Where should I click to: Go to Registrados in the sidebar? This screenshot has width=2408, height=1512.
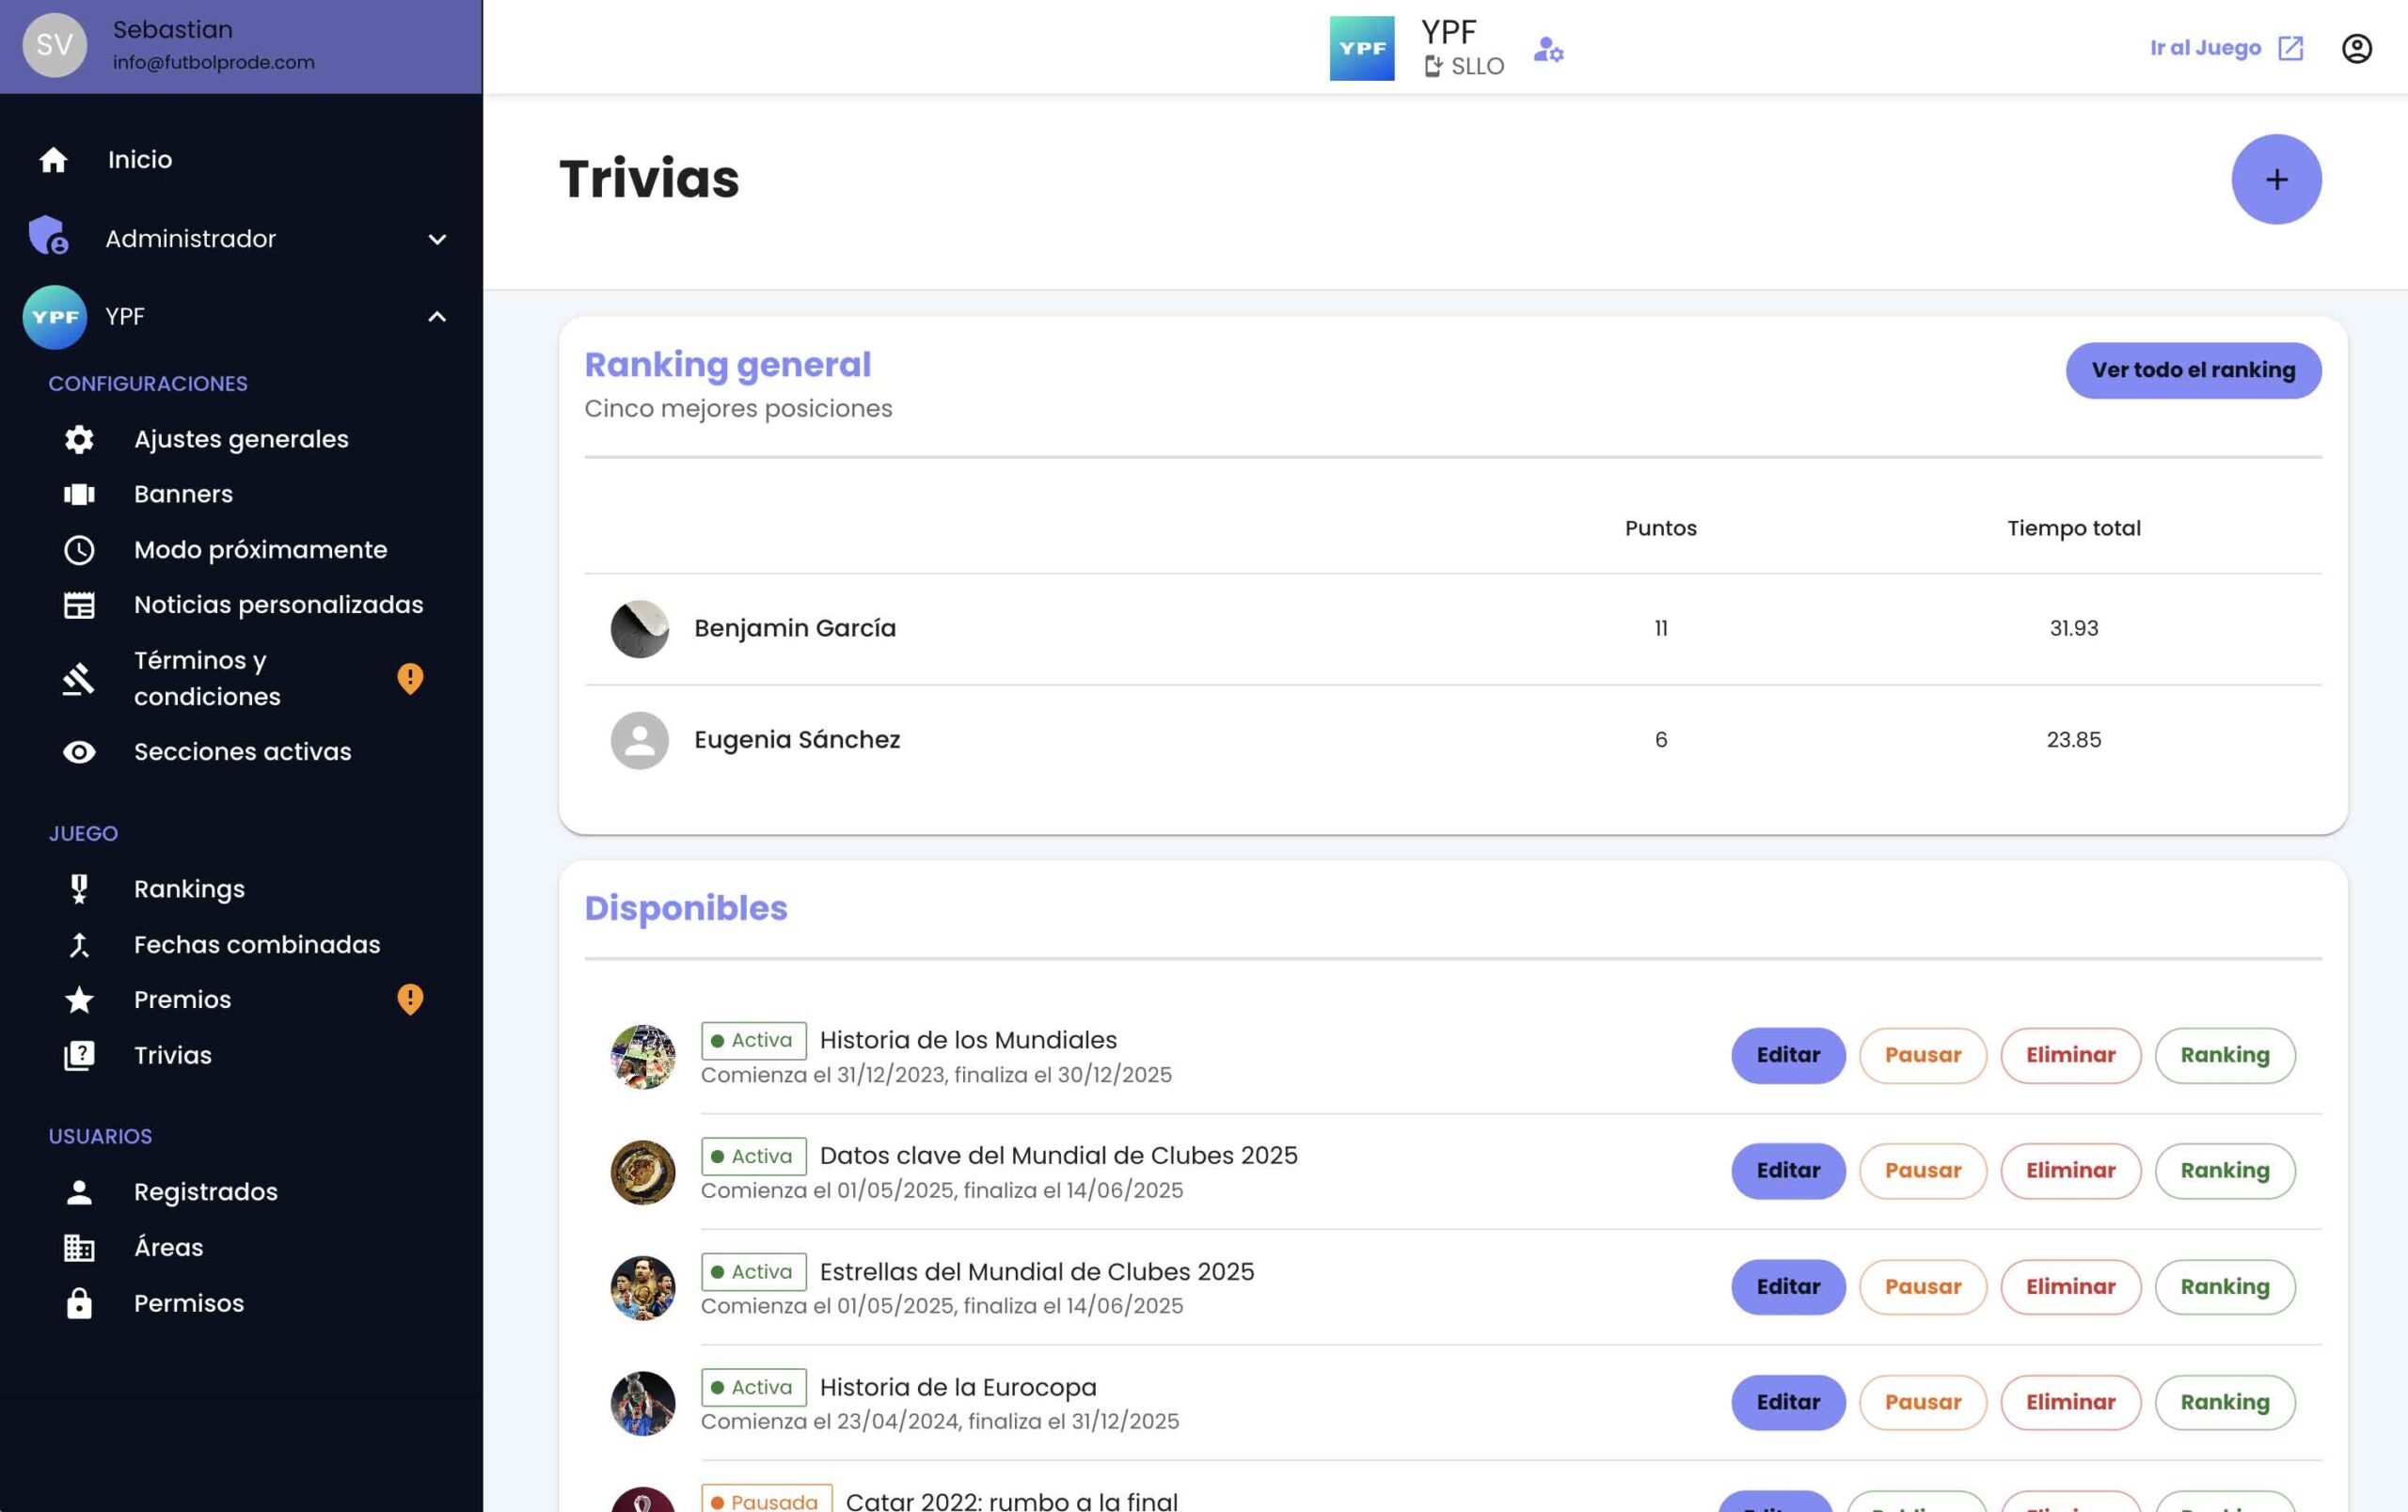[x=205, y=1192]
